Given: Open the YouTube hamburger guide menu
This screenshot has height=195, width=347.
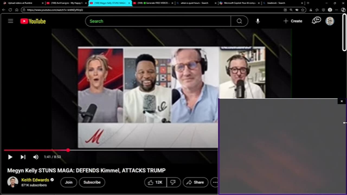Looking at the screenshot, I should click(11, 21).
